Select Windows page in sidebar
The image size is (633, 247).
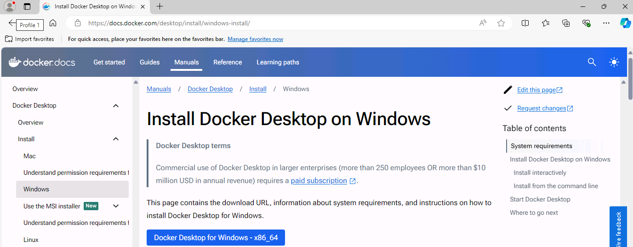click(72, 189)
